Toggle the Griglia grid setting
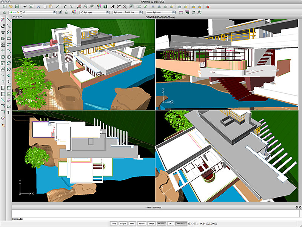 coord(123,224)
